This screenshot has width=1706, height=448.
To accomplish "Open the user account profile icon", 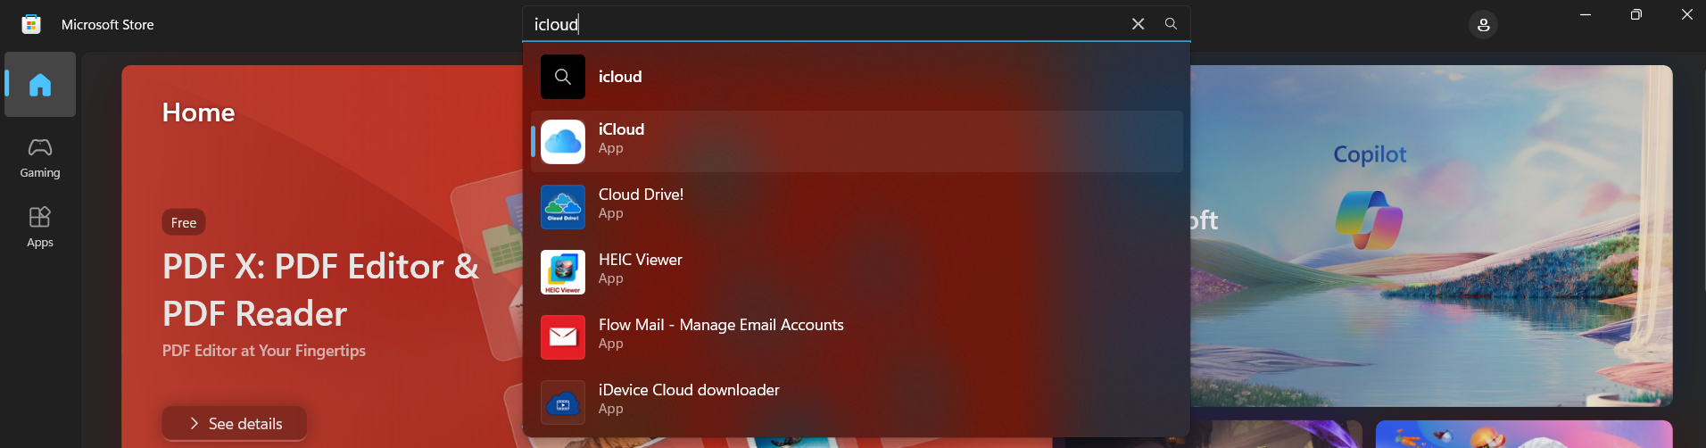I will [1483, 25].
